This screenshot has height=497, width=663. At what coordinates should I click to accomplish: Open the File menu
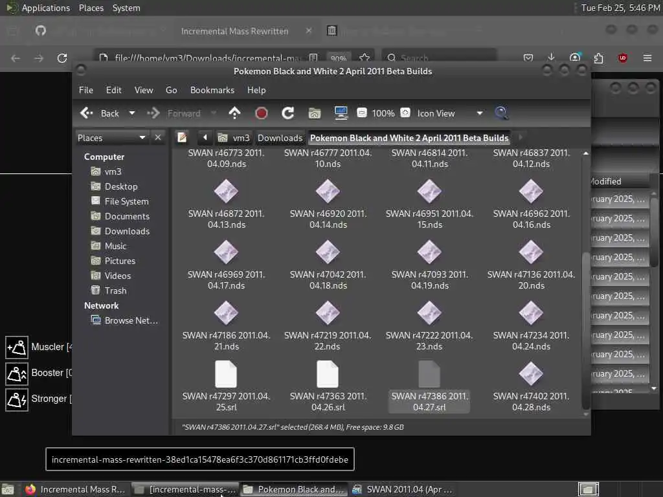(86, 90)
